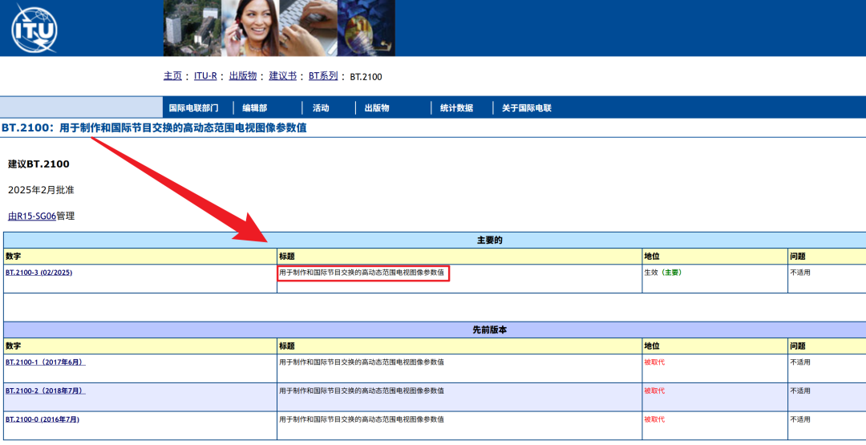Click 不适用 in BT.2100-2 row
866x445 pixels.
coord(800,391)
